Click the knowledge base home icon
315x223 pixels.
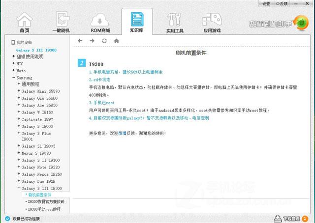117,41
